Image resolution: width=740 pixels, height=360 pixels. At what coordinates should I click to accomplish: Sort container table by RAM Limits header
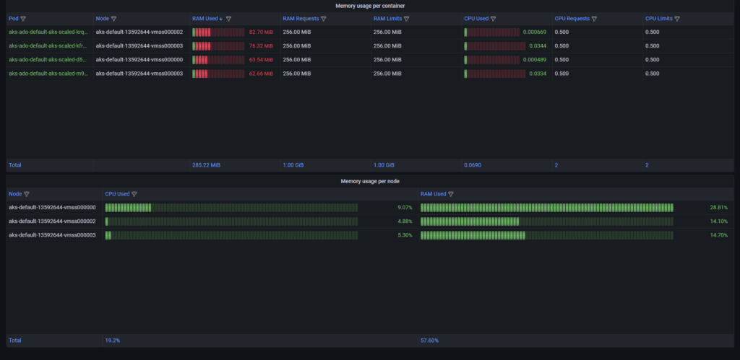[387, 19]
